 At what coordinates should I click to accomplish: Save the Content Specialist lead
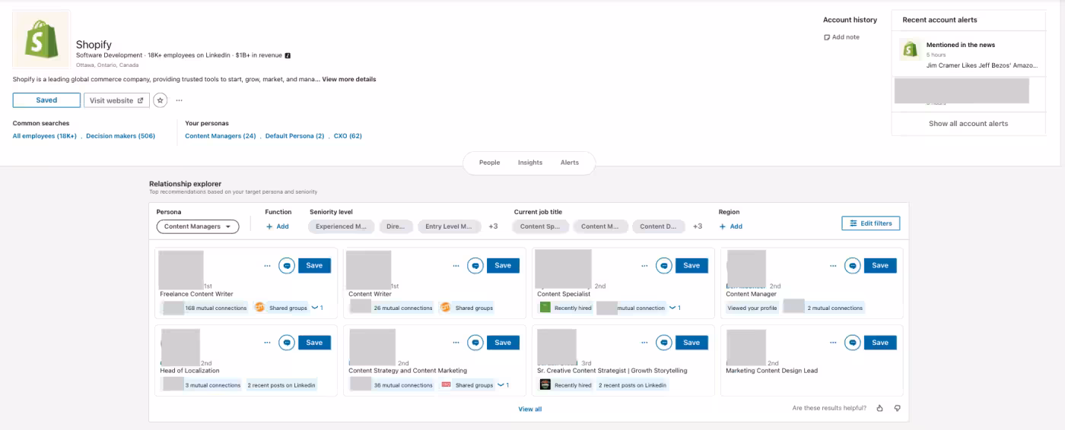point(691,266)
